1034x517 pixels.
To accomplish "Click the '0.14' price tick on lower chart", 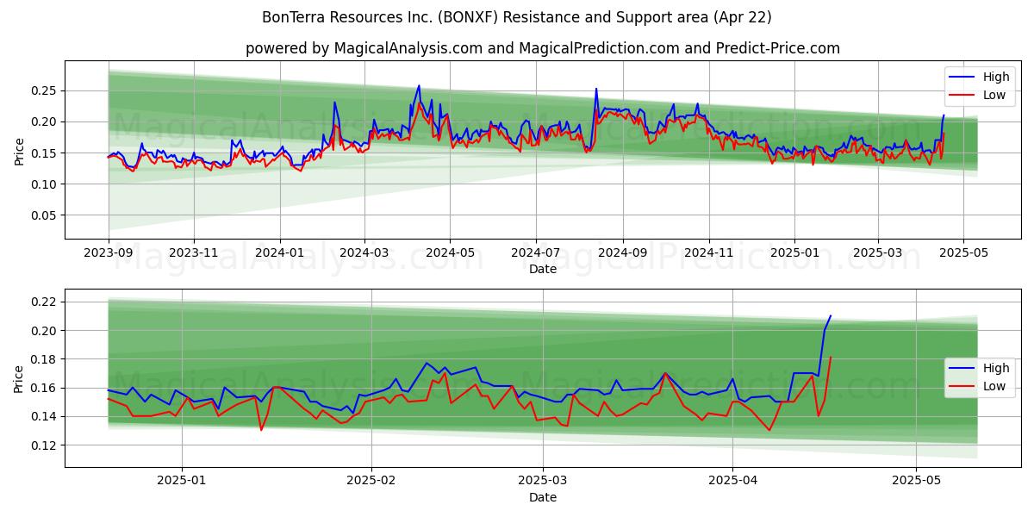I will 45,416.
